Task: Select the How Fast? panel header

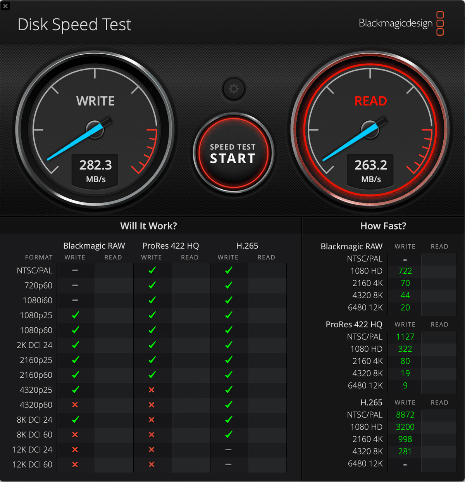Action: click(x=383, y=226)
